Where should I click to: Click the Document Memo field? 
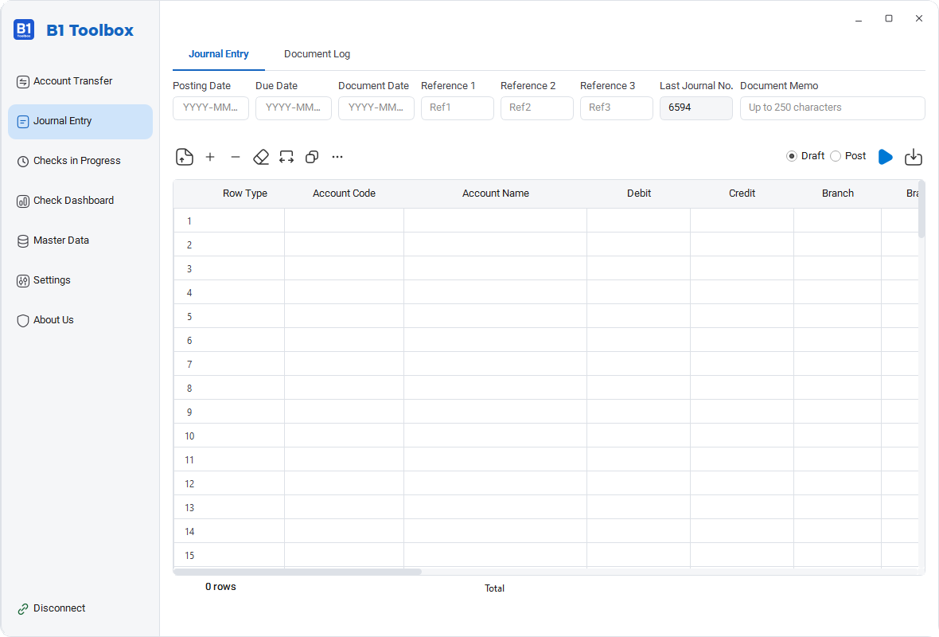[x=832, y=107]
